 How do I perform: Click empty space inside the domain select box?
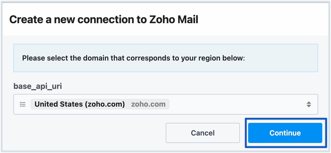pos(232,104)
